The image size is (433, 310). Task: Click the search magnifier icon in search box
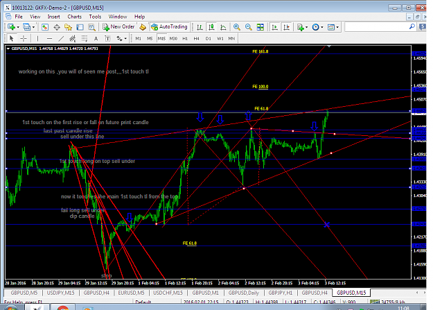[x=412, y=26]
